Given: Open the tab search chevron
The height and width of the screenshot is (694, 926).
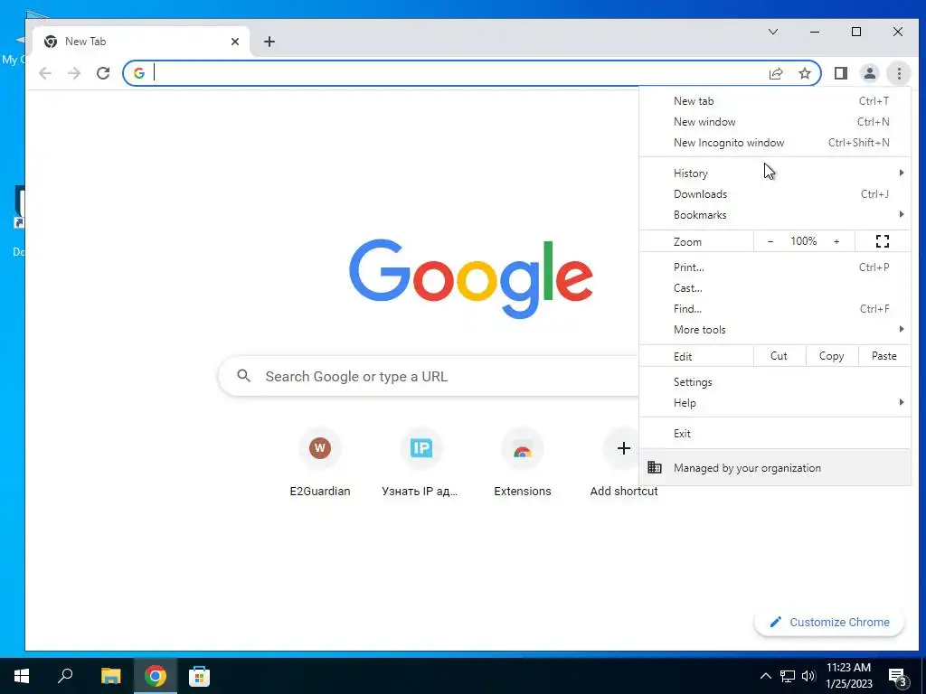Looking at the screenshot, I should point(773,32).
